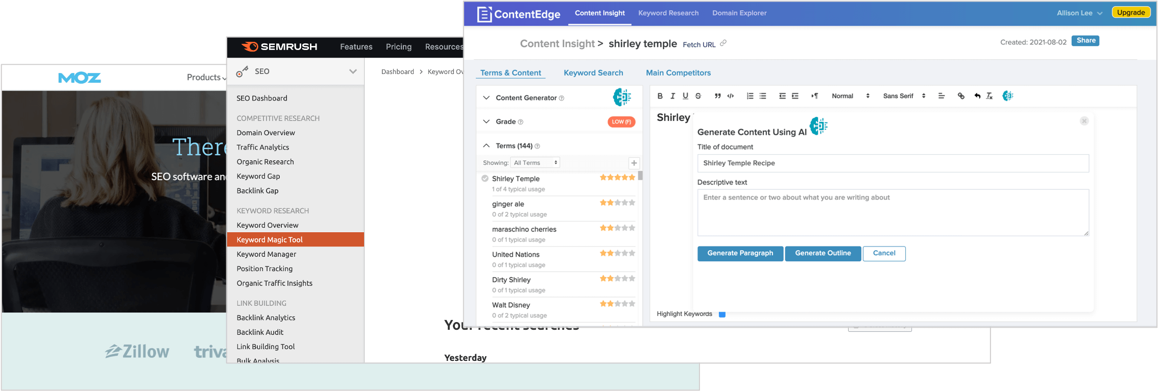Viewport: 1158px width, 391px height.
Task: Toggle italic formatting in editor toolbar
Action: point(672,96)
